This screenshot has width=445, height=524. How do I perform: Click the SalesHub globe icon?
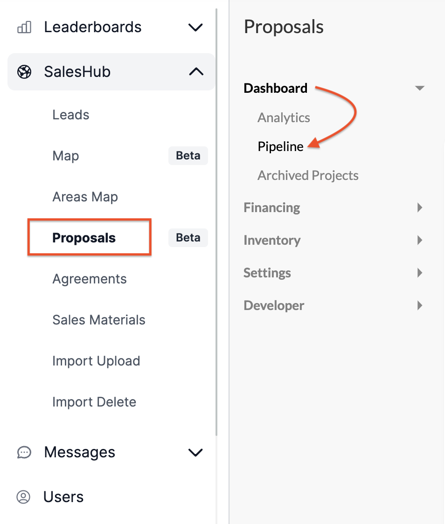click(x=24, y=72)
